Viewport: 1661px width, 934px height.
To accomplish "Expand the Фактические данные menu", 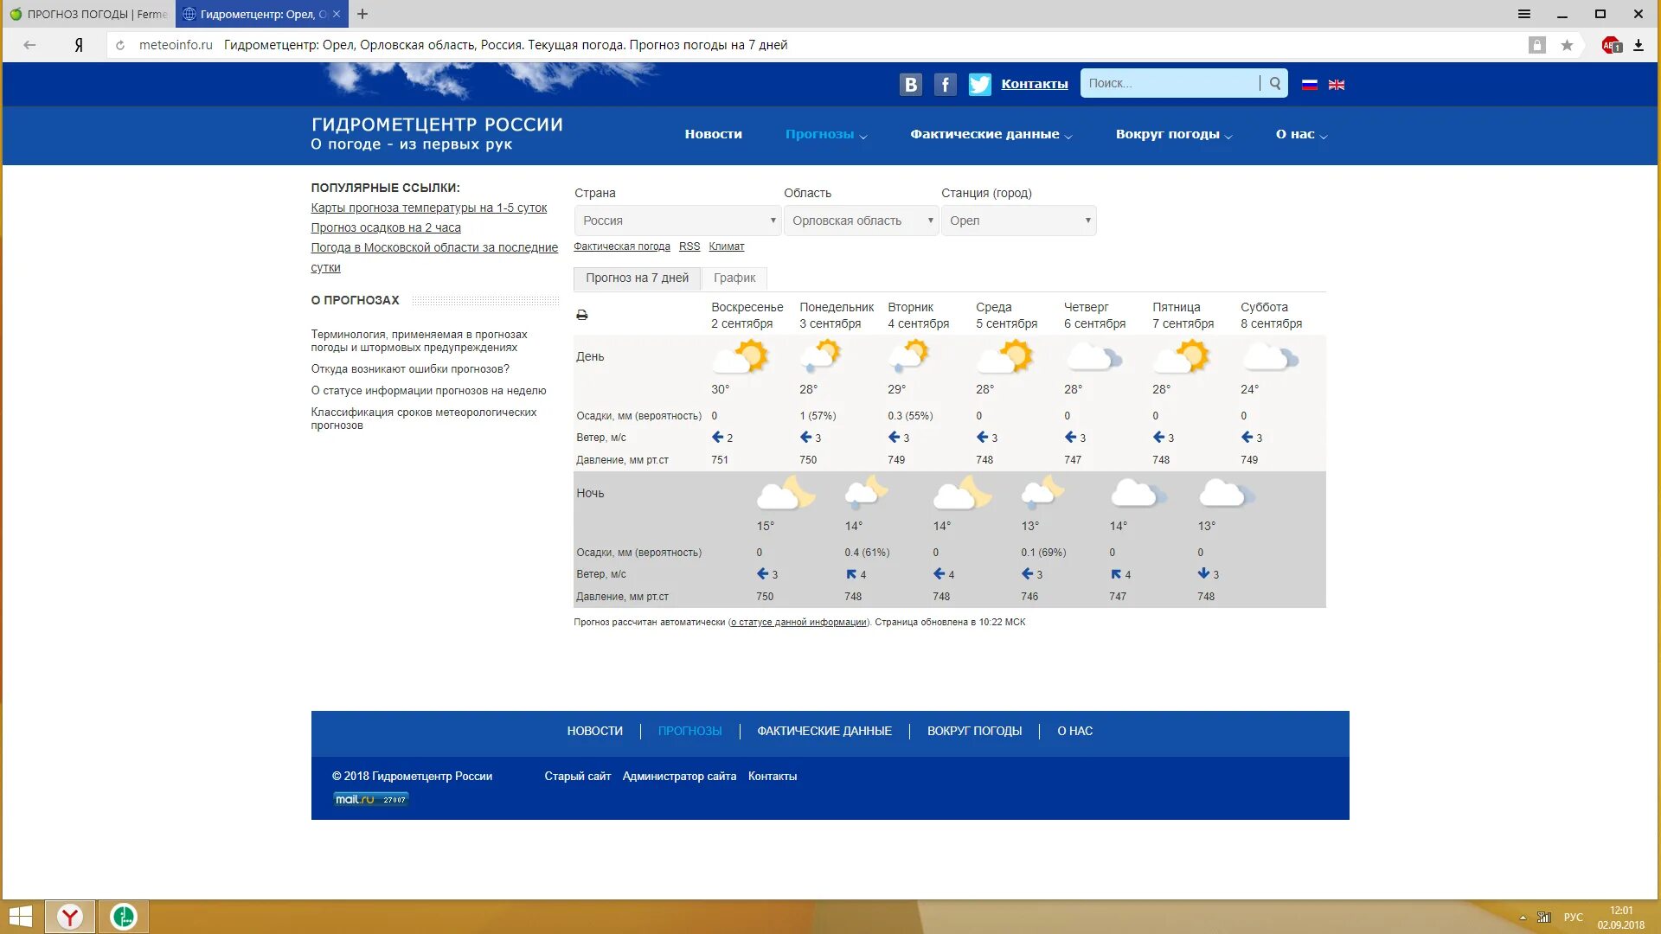I will coord(991,134).
